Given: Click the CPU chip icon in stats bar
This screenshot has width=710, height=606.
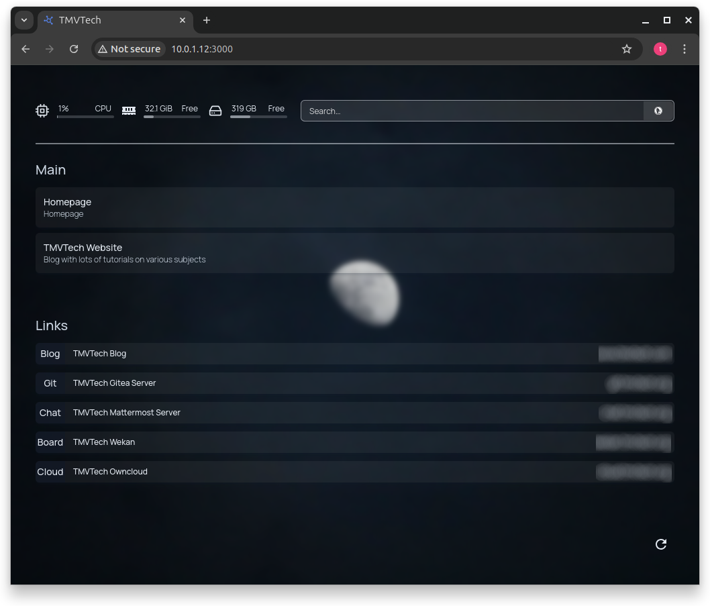Looking at the screenshot, I should [x=42, y=110].
